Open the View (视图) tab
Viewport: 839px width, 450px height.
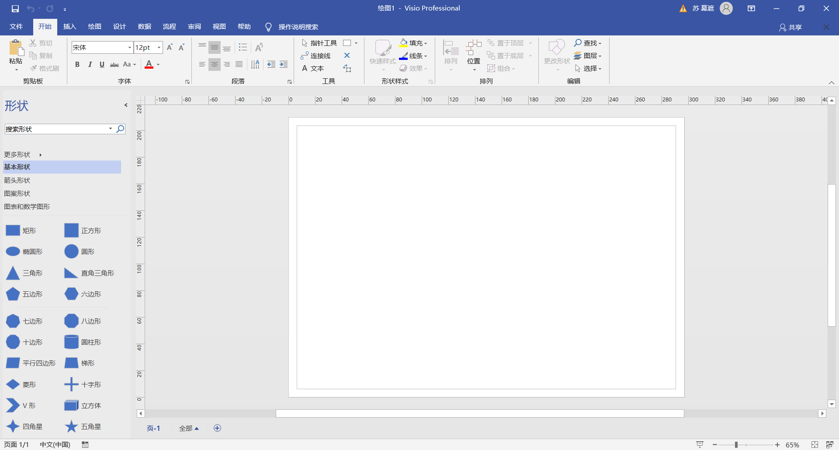(x=219, y=27)
